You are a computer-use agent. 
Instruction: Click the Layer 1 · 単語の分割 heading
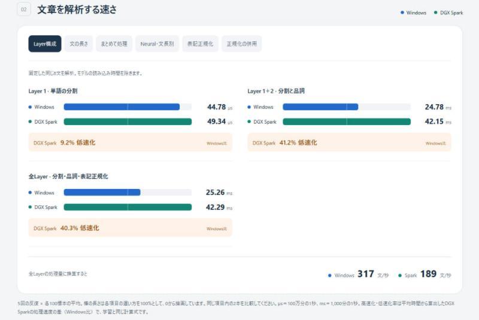pyautogui.click(x=53, y=91)
